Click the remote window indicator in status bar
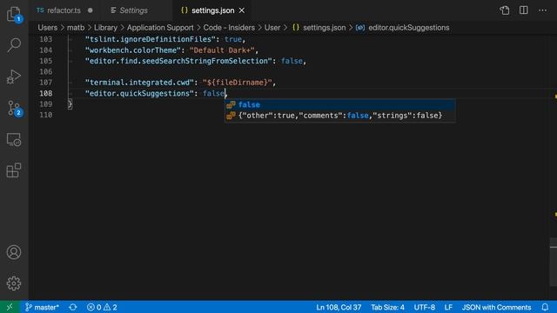Viewport: 557px width, 313px height. click(10, 307)
